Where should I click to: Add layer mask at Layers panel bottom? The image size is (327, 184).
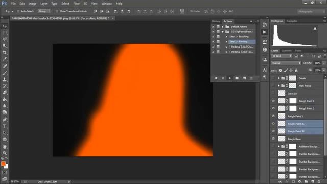(293, 182)
